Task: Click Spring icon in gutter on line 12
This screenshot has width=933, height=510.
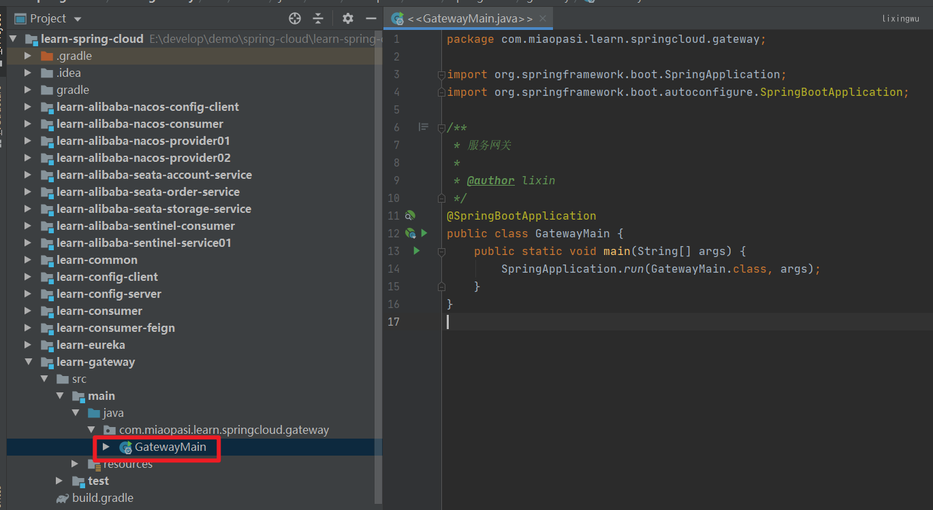Action: [410, 234]
